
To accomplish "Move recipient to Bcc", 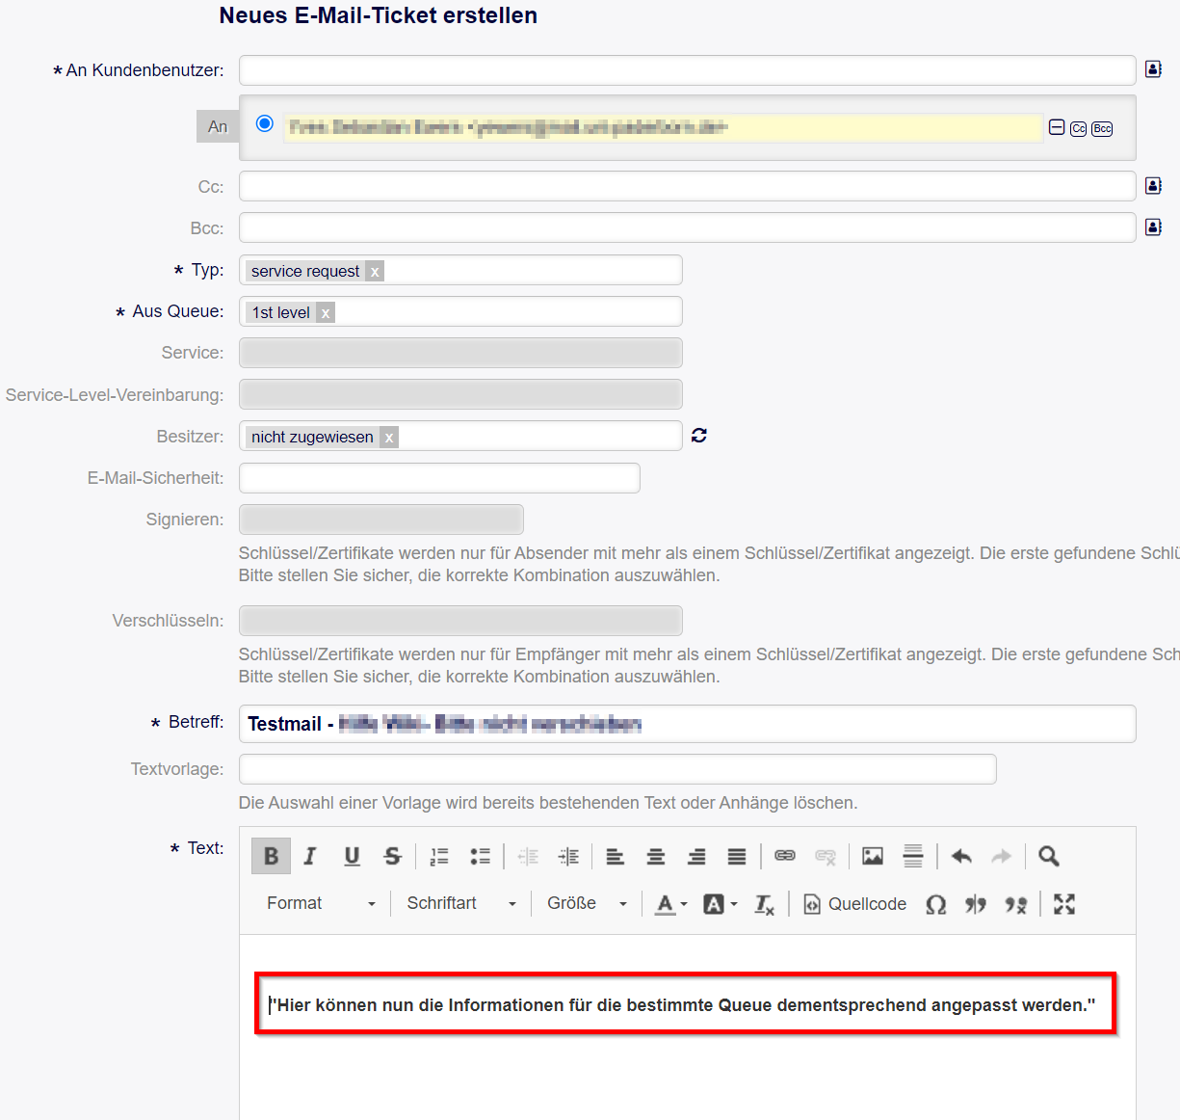I will point(1102,129).
